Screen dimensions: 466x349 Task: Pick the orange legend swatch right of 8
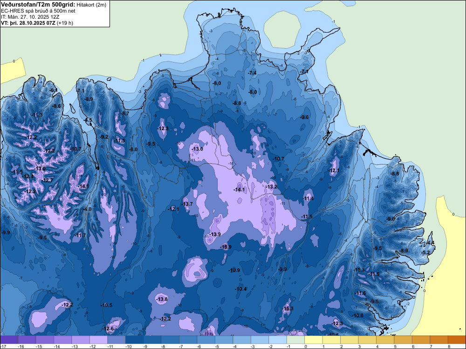(457, 340)
